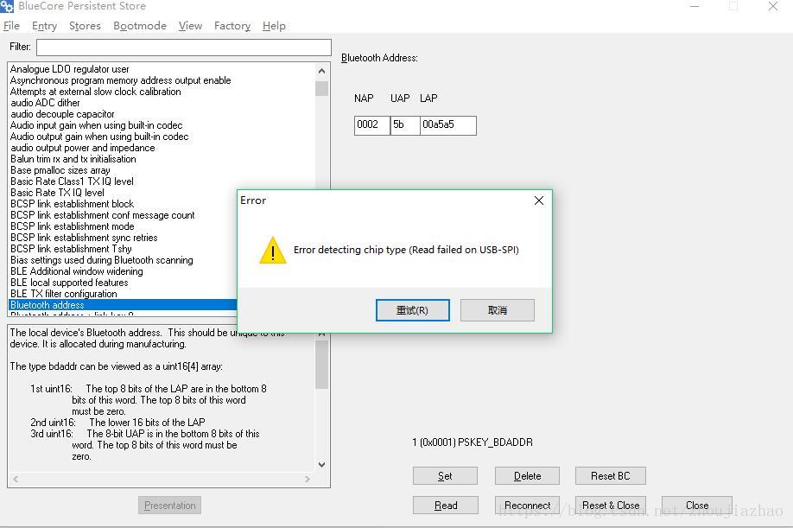793x528 pixels.
Task: Click the Reset BC button
Action: (611, 476)
